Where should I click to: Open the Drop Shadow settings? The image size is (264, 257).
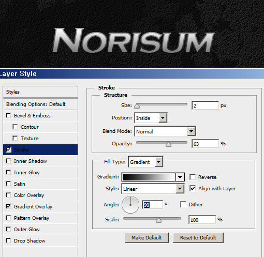[x=30, y=241]
